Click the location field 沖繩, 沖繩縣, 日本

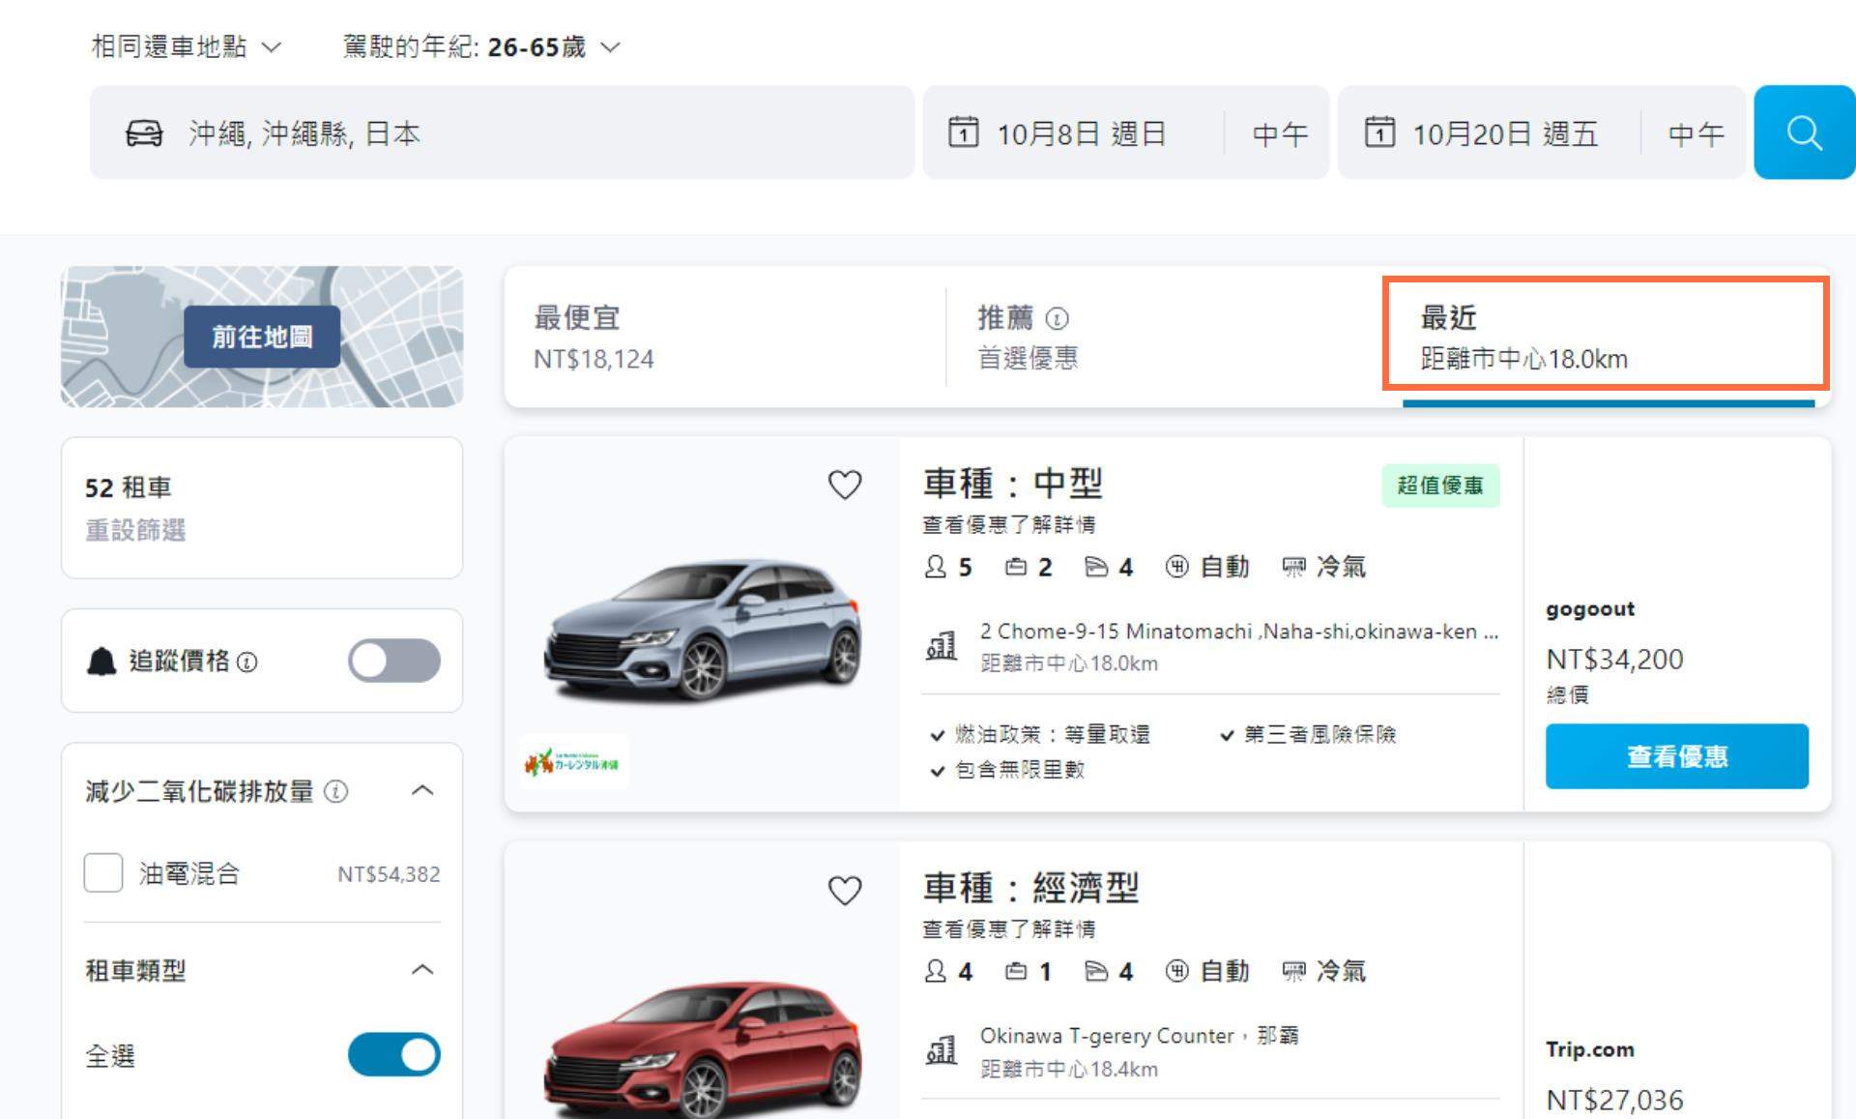pyautogui.click(x=502, y=133)
